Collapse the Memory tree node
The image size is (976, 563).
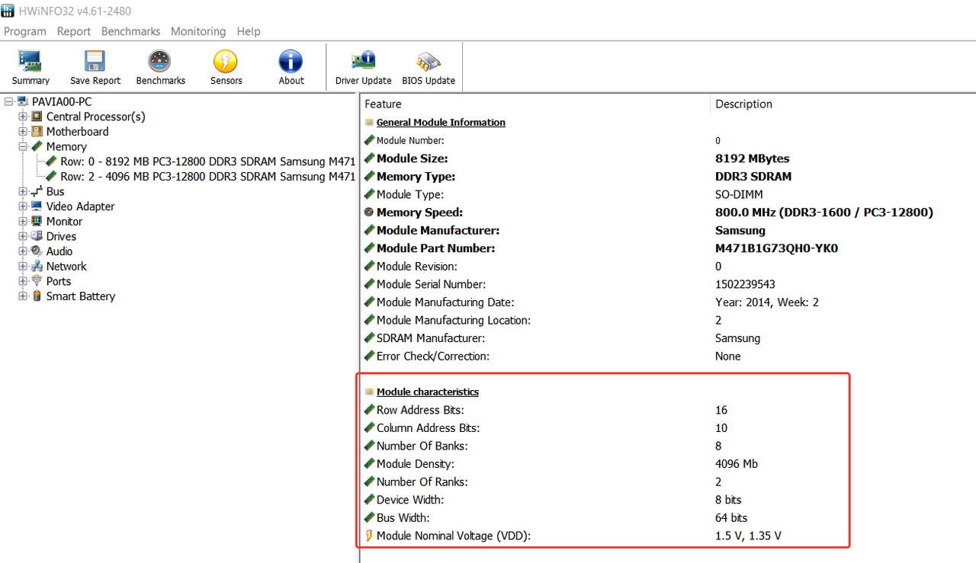(23, 146)
